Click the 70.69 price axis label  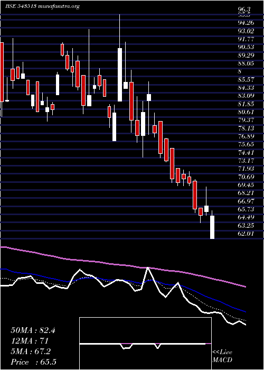point(247,177)
